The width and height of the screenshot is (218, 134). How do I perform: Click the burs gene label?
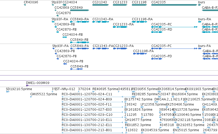pos(202,2)
